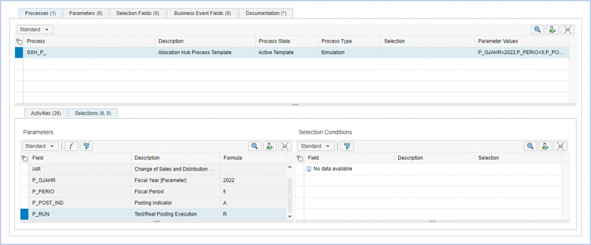Toggle row selector for the P_RUN field

pos(24,214)
